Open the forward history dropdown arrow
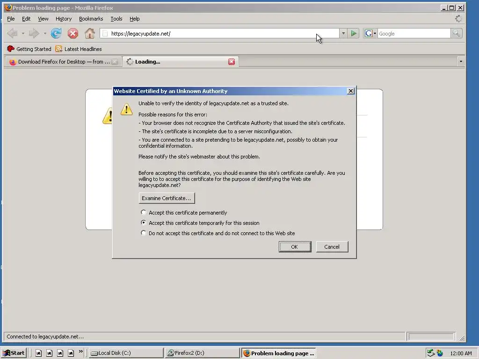 [44, 33]
